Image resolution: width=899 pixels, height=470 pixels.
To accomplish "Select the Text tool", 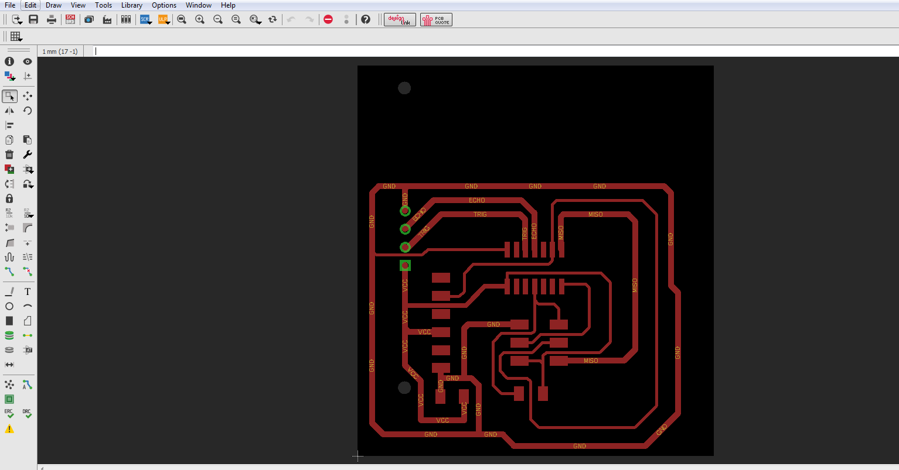I will coord(28,291).
